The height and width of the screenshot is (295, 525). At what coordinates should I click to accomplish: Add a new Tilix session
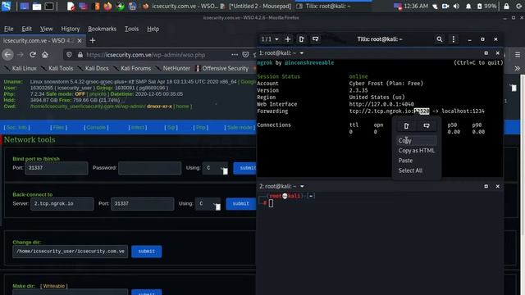(x=288, y=39)
